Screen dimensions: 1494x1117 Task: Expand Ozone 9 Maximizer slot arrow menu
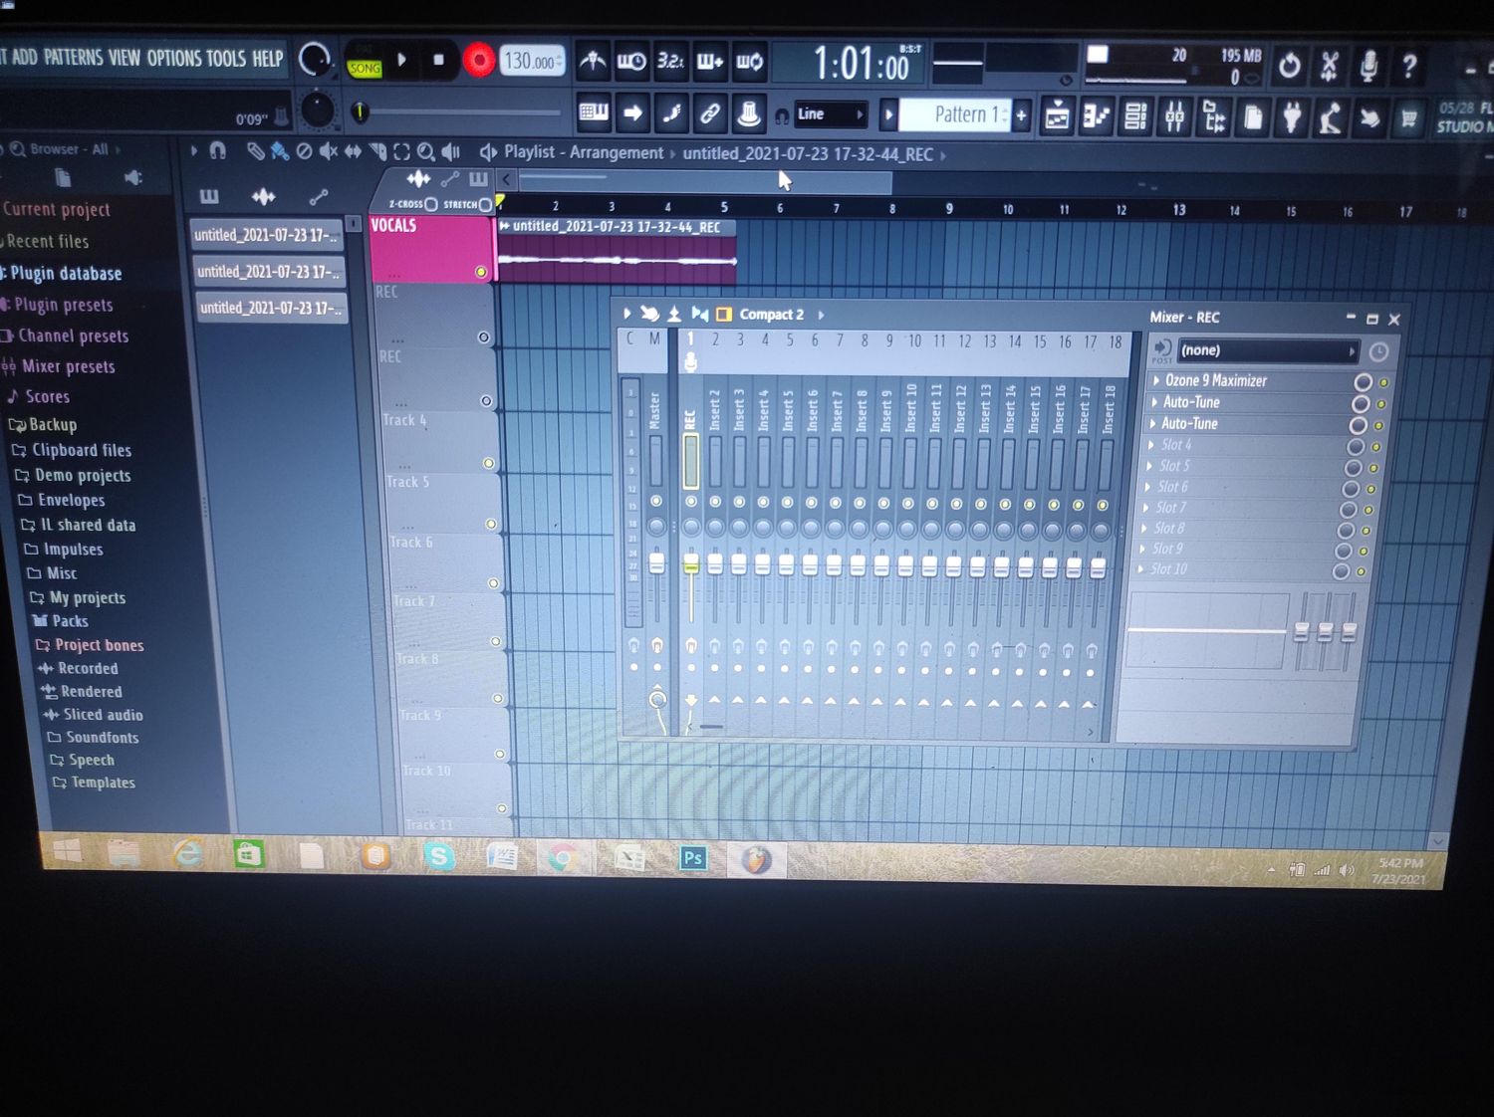pos(1156,380)
